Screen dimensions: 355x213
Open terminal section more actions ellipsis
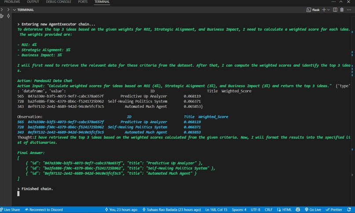tap(349, 9)
